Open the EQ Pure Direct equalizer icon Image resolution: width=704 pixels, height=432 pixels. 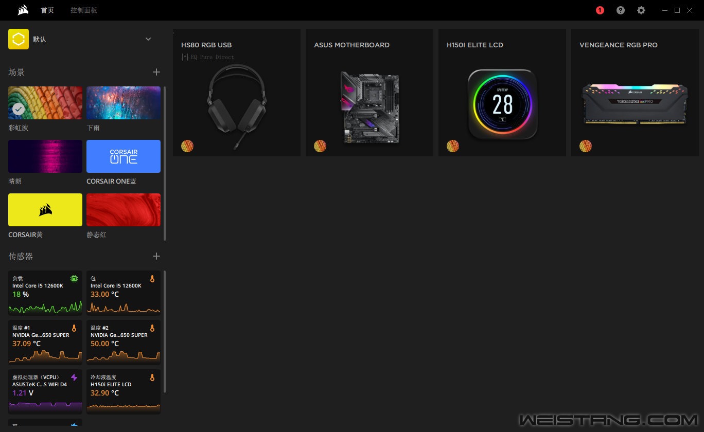(x=185, y=57)
